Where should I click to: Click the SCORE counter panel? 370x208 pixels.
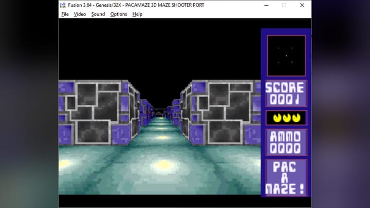(286, 93)
